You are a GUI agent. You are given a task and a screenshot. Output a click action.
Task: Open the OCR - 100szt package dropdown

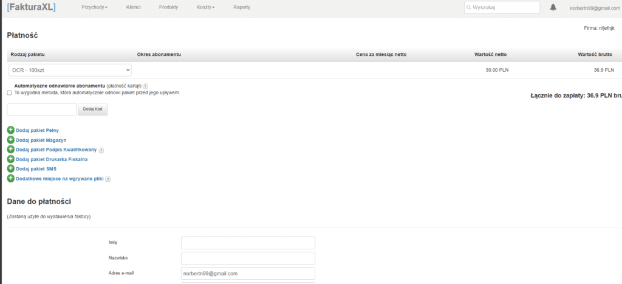(70, 70)
